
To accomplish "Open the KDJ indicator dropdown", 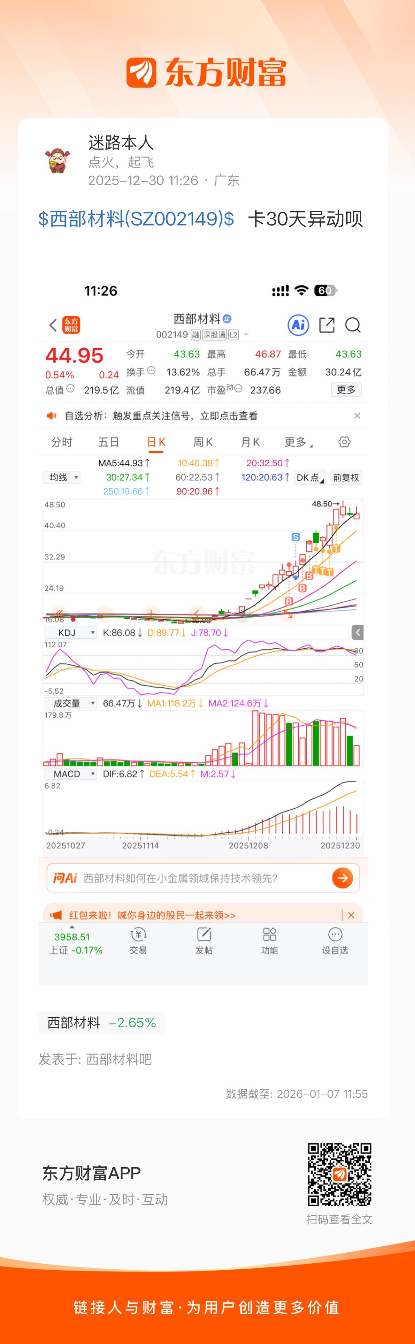I will pos(70,632).
